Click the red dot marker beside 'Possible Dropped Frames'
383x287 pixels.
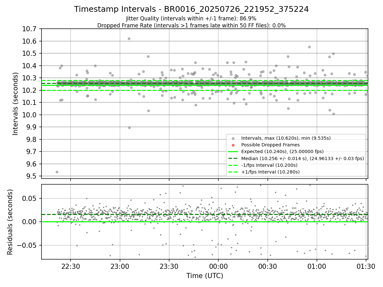[x=233, y=145]
